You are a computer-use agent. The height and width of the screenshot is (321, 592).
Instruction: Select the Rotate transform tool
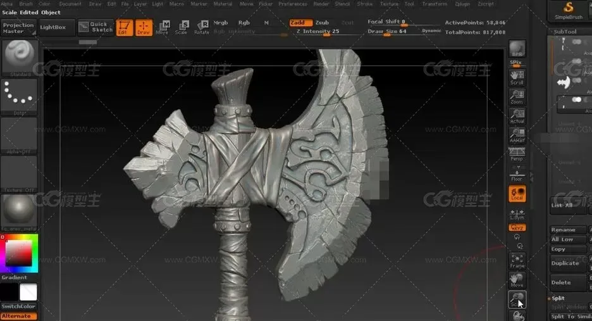202,28
